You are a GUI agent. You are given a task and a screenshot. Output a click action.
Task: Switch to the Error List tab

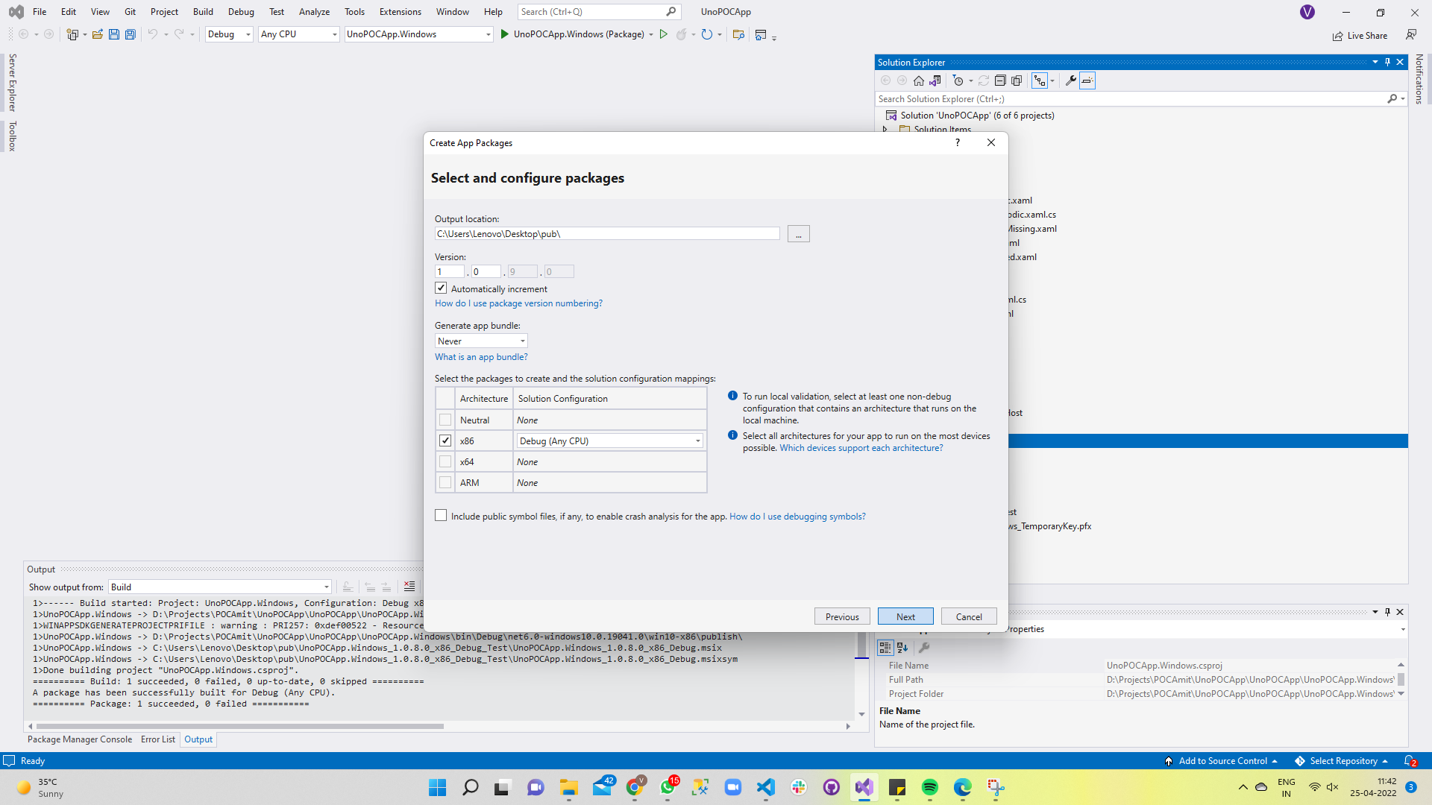click(157, 739)
